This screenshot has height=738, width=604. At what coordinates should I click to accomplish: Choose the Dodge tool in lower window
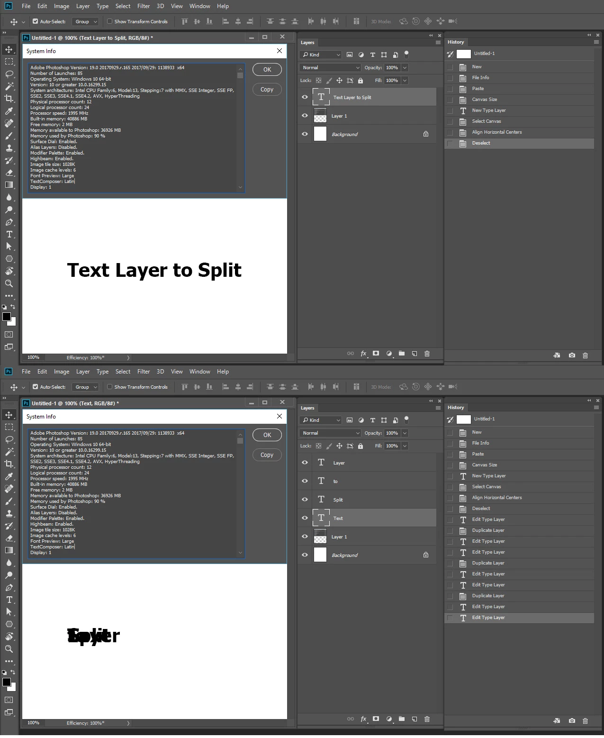[x=9, y=575]
